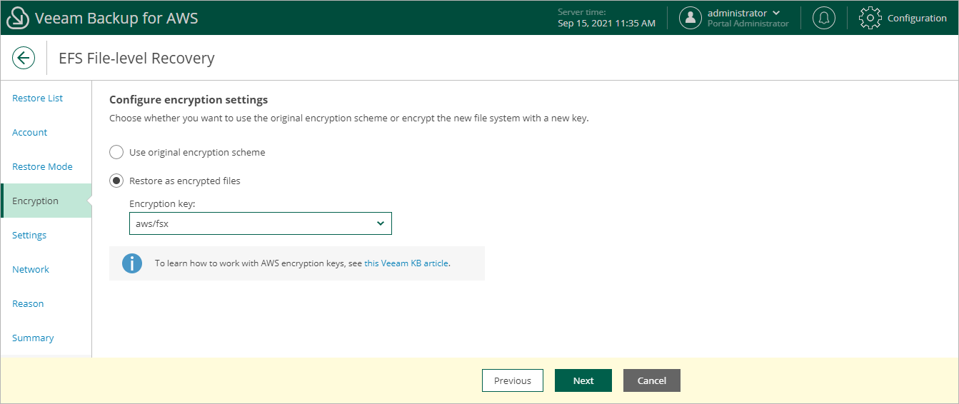The height and width of the screenshot is (404, 959).
Task: Click the Previous button
Action: point(513,380)
